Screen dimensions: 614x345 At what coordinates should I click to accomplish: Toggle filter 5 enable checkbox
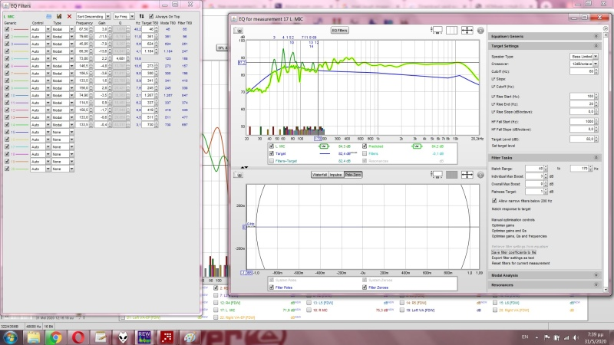(x=7, y=59)
